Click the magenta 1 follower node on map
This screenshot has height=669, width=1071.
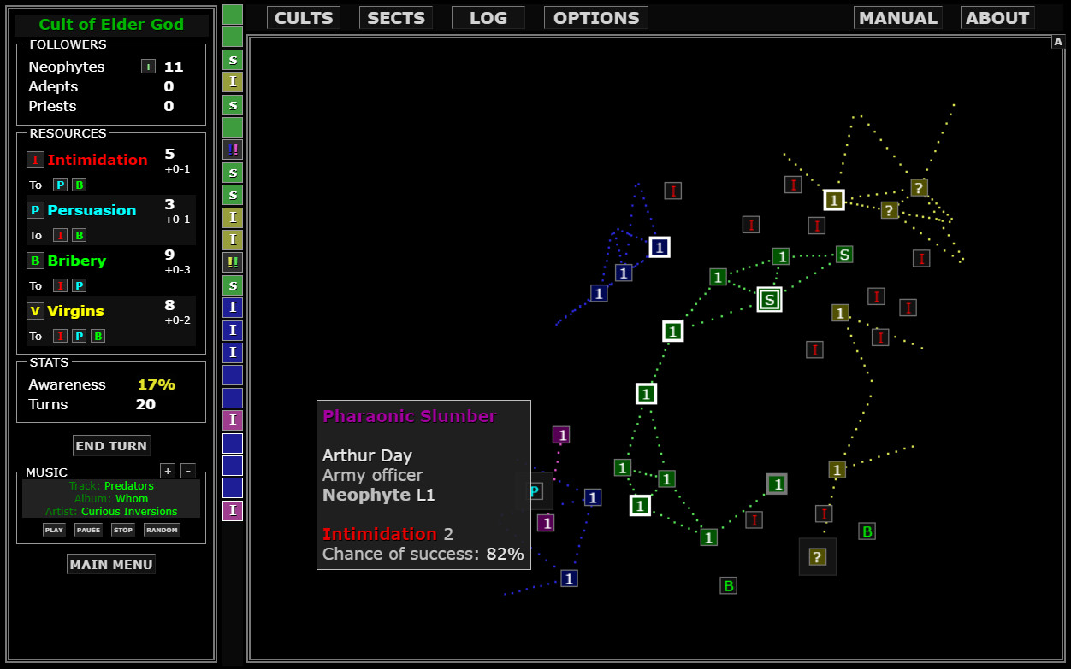pyautogui.click(x=560, y=435)
